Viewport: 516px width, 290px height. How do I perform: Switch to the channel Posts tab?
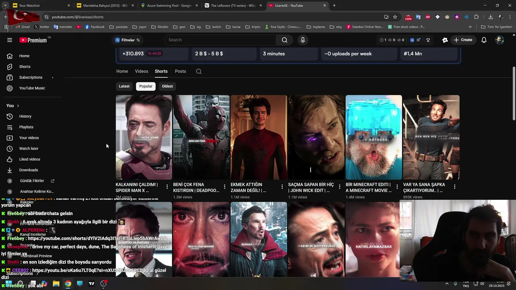(x=180, y=71)
